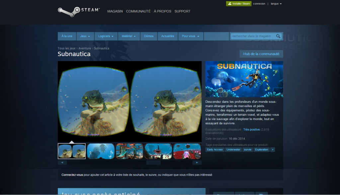Viewport: 340px width, 195px height.
Task: Select the second screenshot thumbnail
Action: [x=101, y=151]
